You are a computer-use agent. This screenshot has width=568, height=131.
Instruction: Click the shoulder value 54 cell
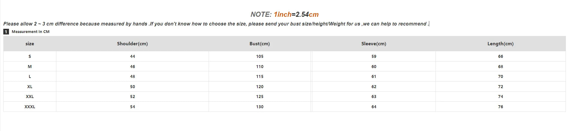132,107
